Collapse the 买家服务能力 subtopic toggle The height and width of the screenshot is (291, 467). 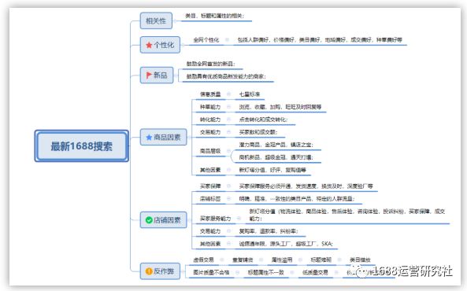point(239,219)
